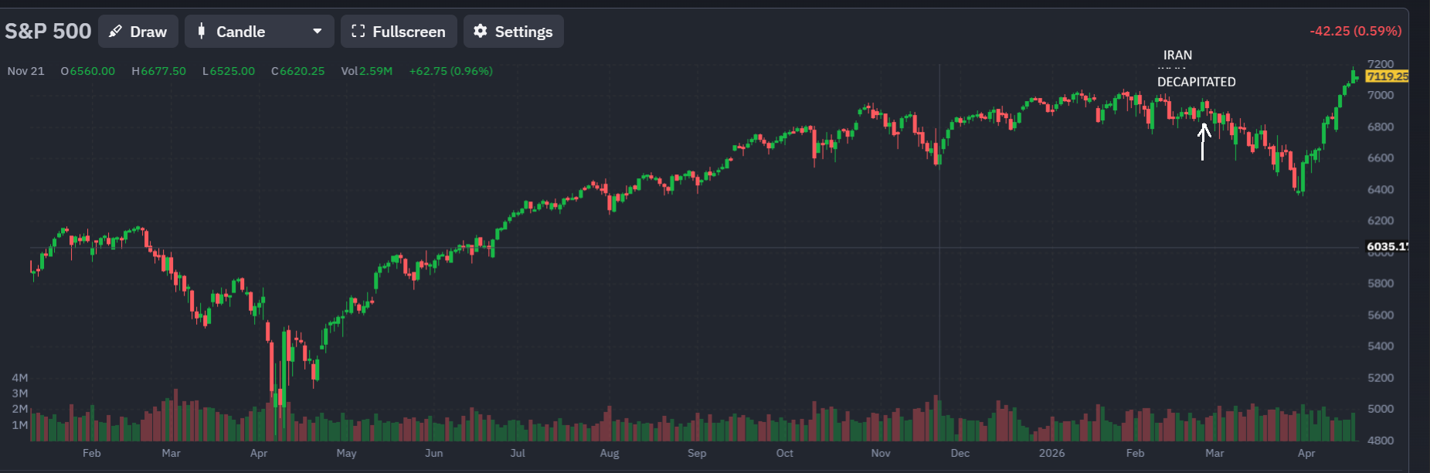Click the 6035 crosshair price label
The width and height of the screenshot is (1430, 473).
coord(1388,247)
